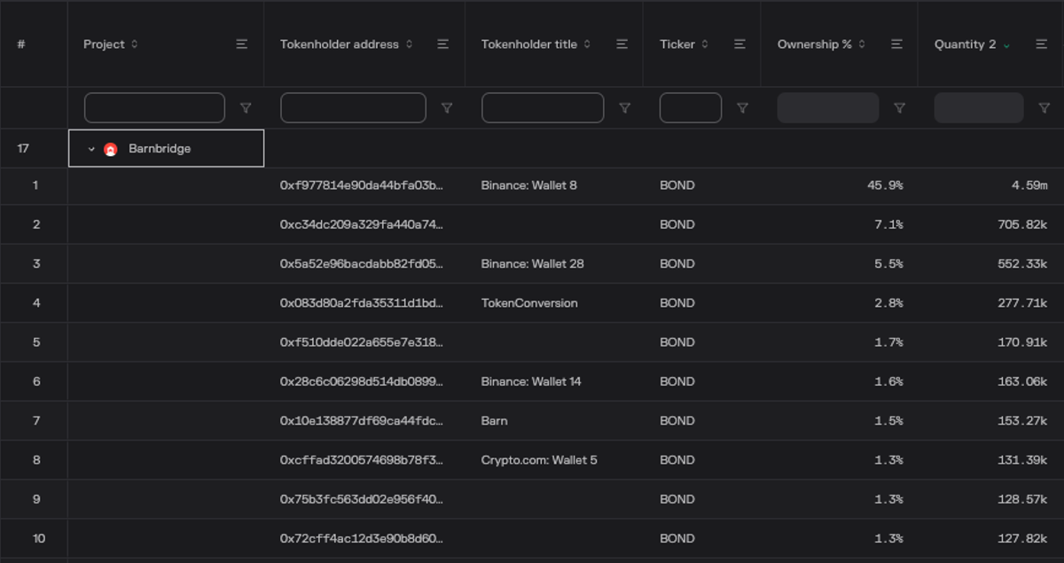Click the 163.06k quantity value
The height and width of the screenshot is (563, 1064).
[1022, 381]
